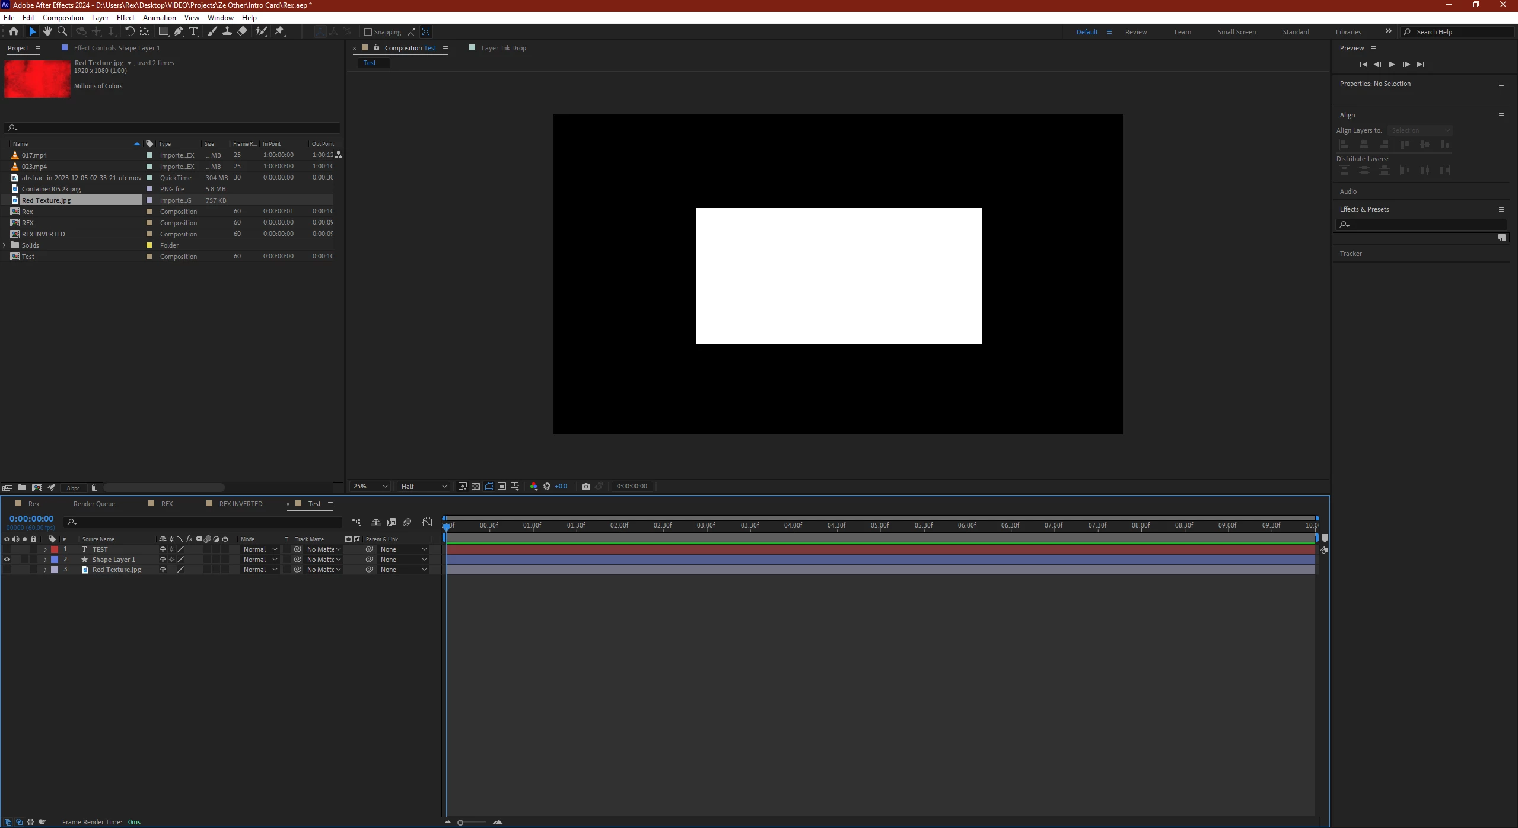This screenshot has width=1518, height=828.
Task: Pick the Hand tool
Action: pos(47,31)
